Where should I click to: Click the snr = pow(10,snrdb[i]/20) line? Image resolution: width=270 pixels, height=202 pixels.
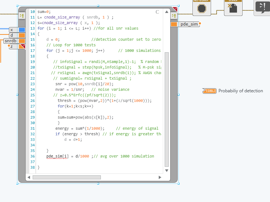(85, 84)
